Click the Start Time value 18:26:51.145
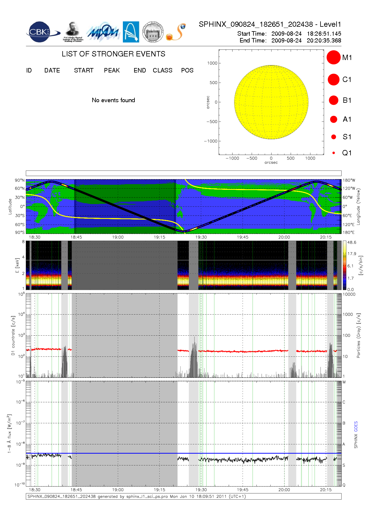Image resolution: width=368 pixels, height=521 pixels. pyautogui.click(x=324, y=34)
